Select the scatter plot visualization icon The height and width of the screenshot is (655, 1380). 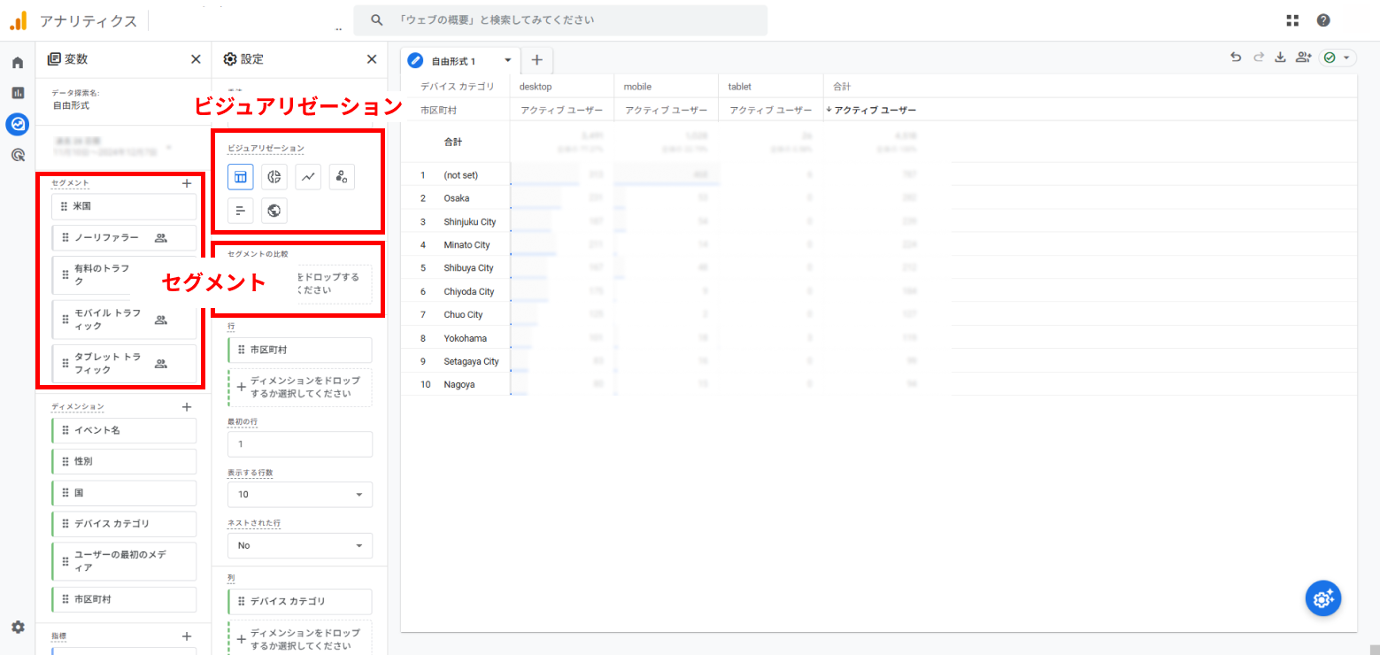pyautogui.click(x=342, y=177)
